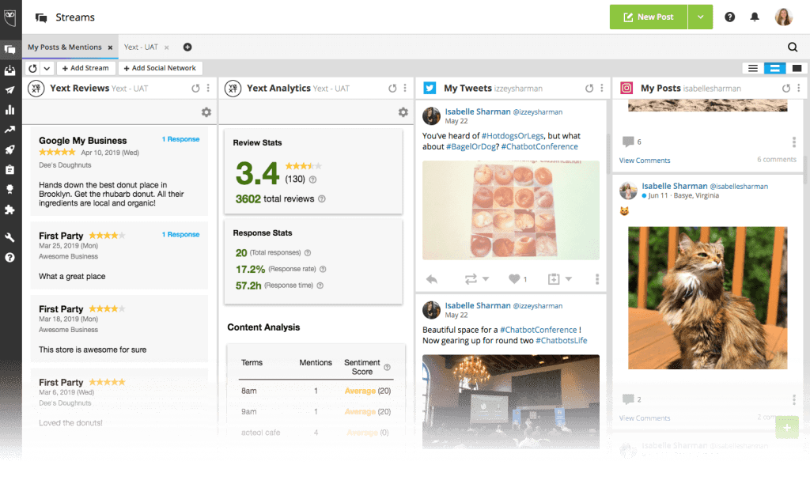Screen dimensions: 810x499
Task: Expand the retweet options dropdown
Action: coord(486,279)
